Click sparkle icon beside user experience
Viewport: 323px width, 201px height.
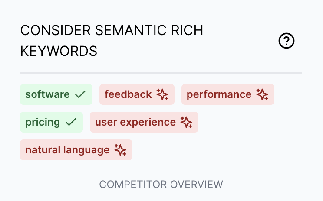pyautogui.click(x=186, y=122)
